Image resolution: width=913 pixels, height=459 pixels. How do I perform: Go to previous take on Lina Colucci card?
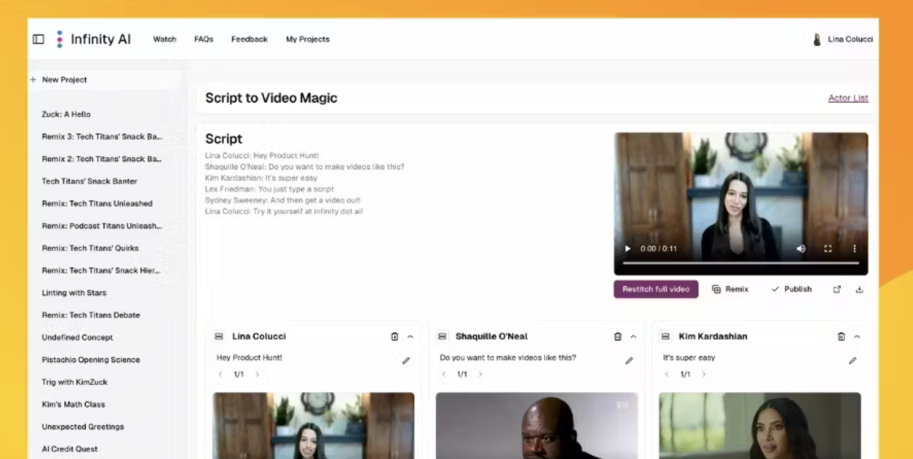coord(220,375)
